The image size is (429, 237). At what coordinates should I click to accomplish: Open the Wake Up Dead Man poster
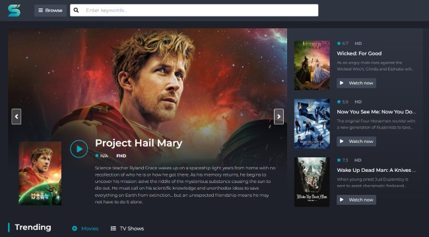click(x=312, y=182)
